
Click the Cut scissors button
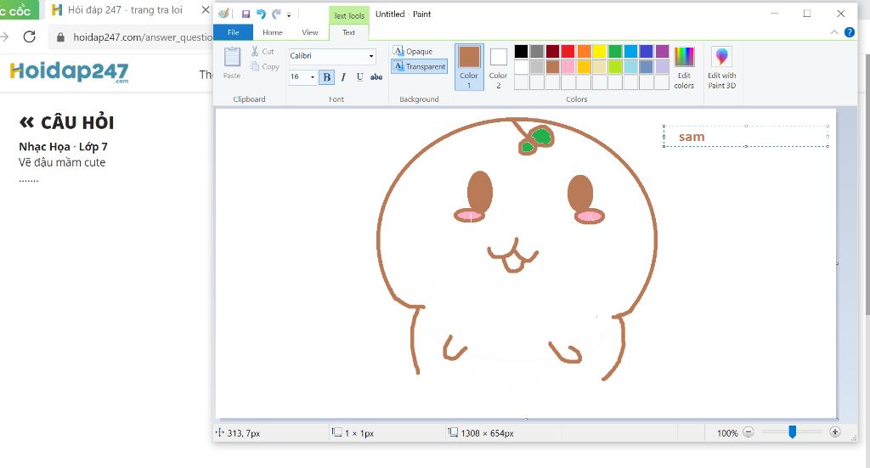[263, 51]
